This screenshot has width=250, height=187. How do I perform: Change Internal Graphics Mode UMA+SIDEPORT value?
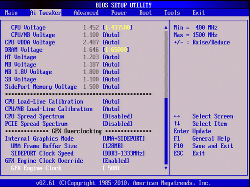point(124,138)
